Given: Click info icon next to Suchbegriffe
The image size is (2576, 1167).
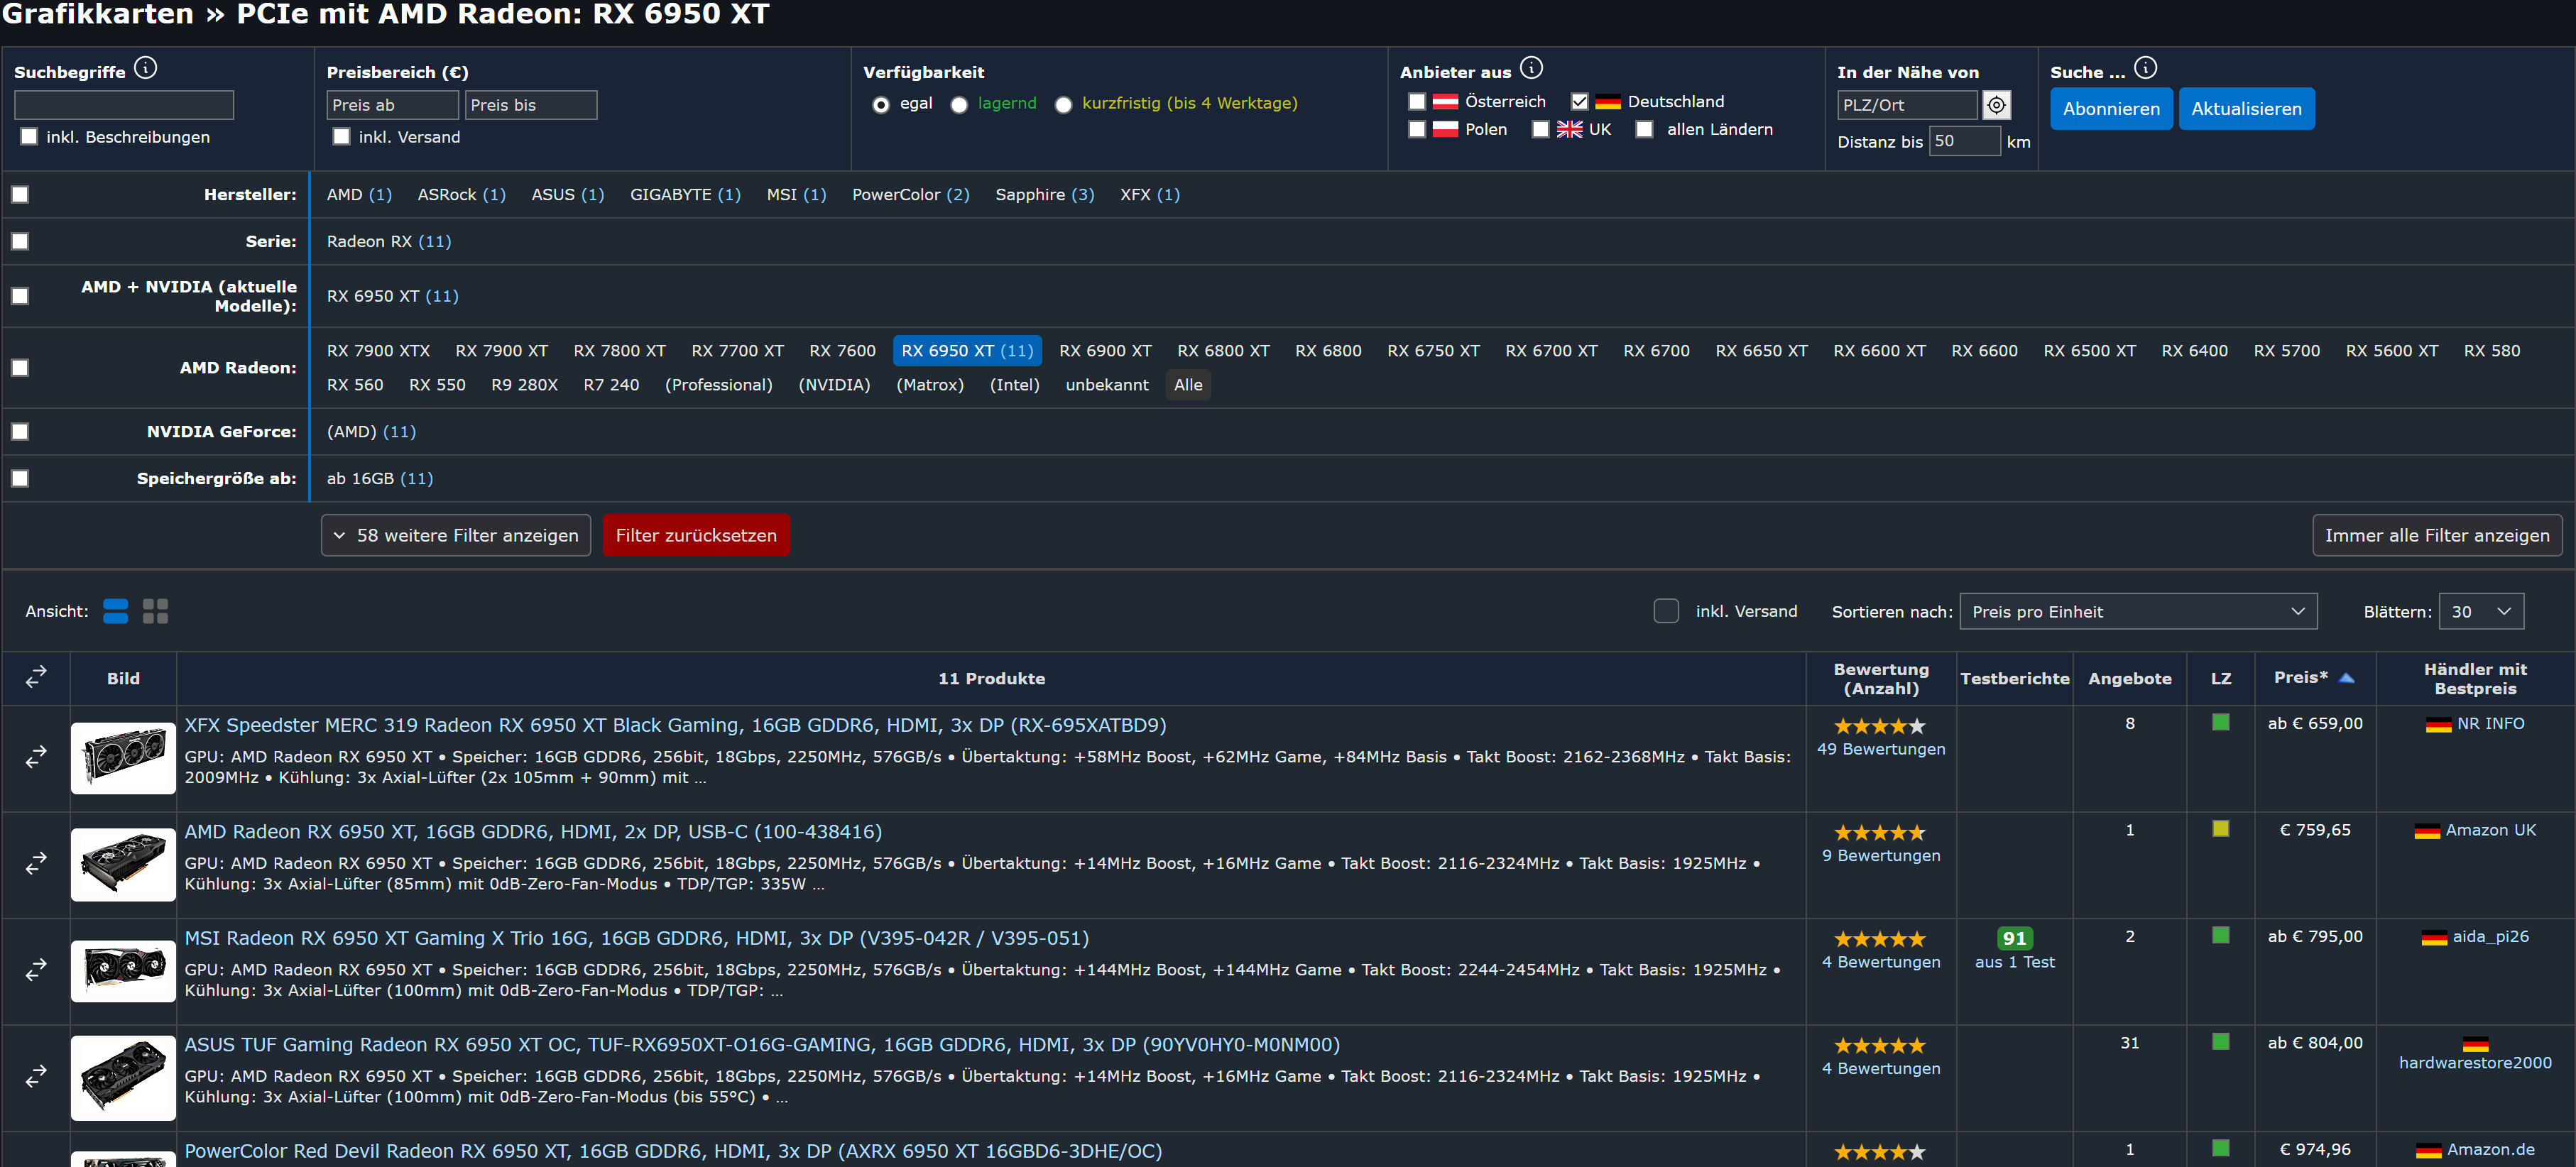Looking at the screenshot, I should point(146,68).
